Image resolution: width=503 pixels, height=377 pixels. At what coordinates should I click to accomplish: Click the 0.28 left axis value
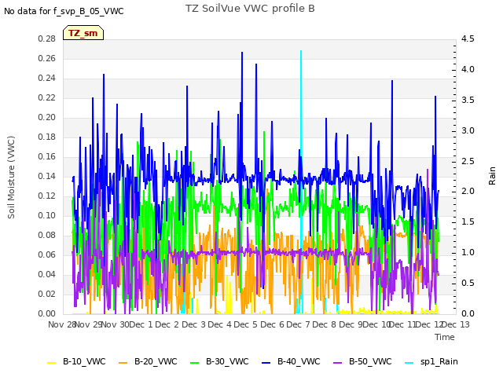point(47,39)
